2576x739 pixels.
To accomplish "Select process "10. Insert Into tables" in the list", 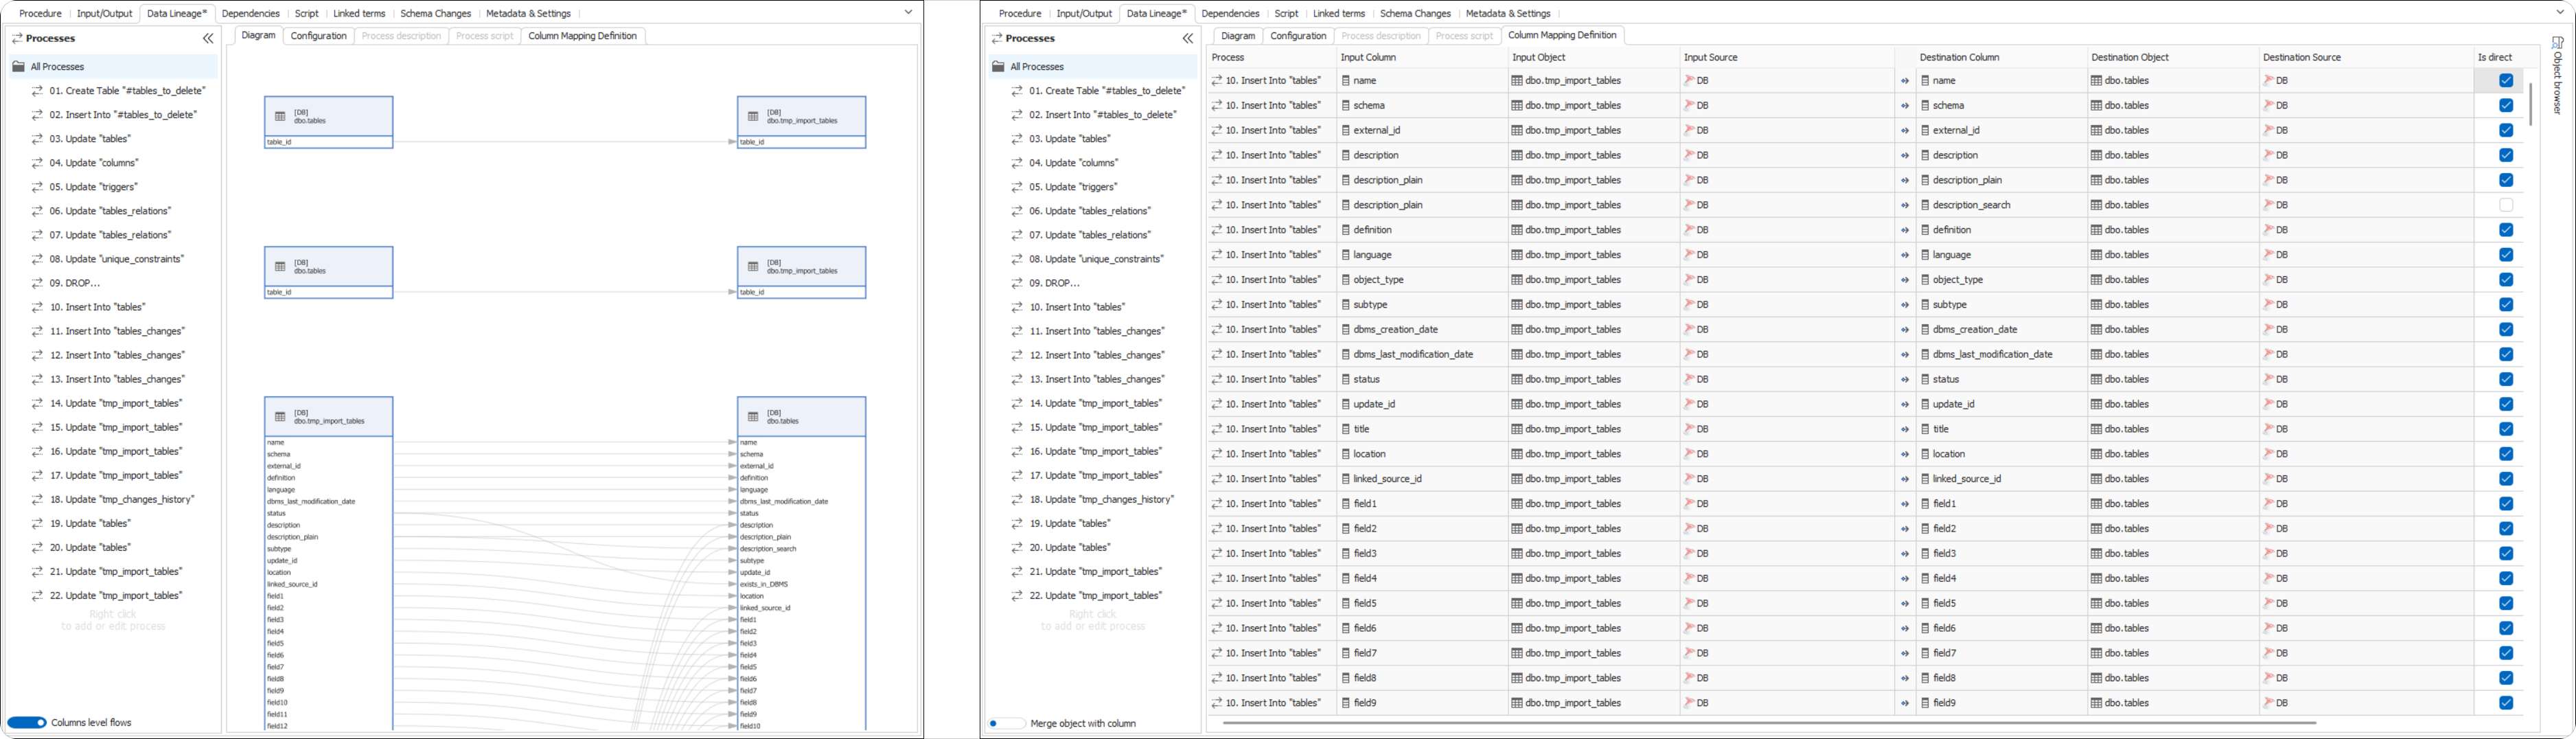I will (x=1076, y=307).
